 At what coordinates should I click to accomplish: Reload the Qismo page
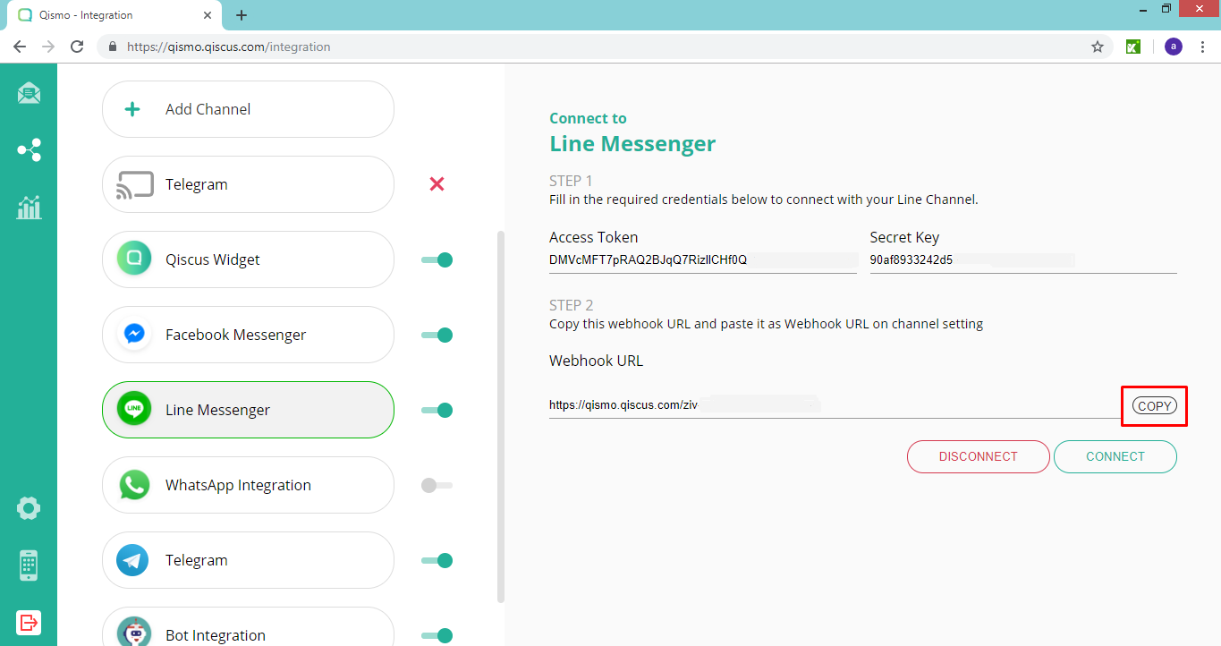(77, 47)
